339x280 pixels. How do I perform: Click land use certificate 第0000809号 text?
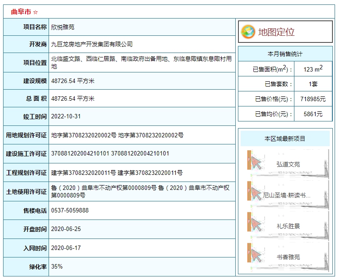(68, 195)
